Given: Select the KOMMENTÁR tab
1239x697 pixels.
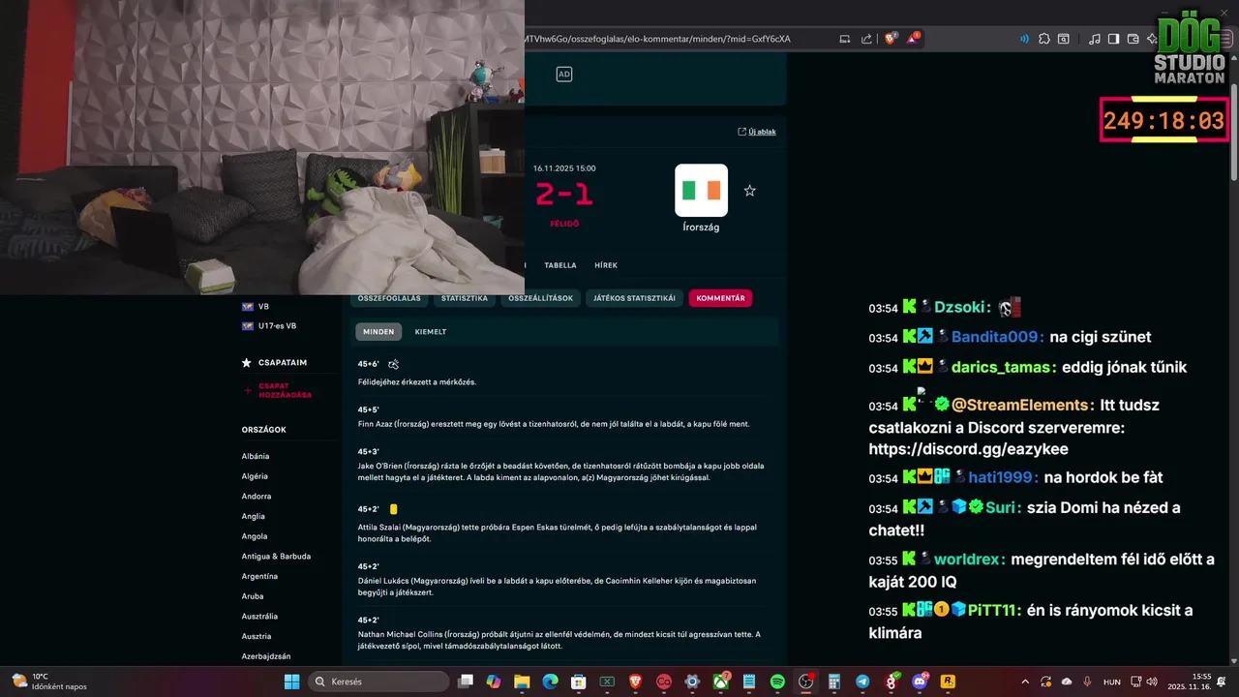Looking at the screenshot, I should click(x=720, y=298).
